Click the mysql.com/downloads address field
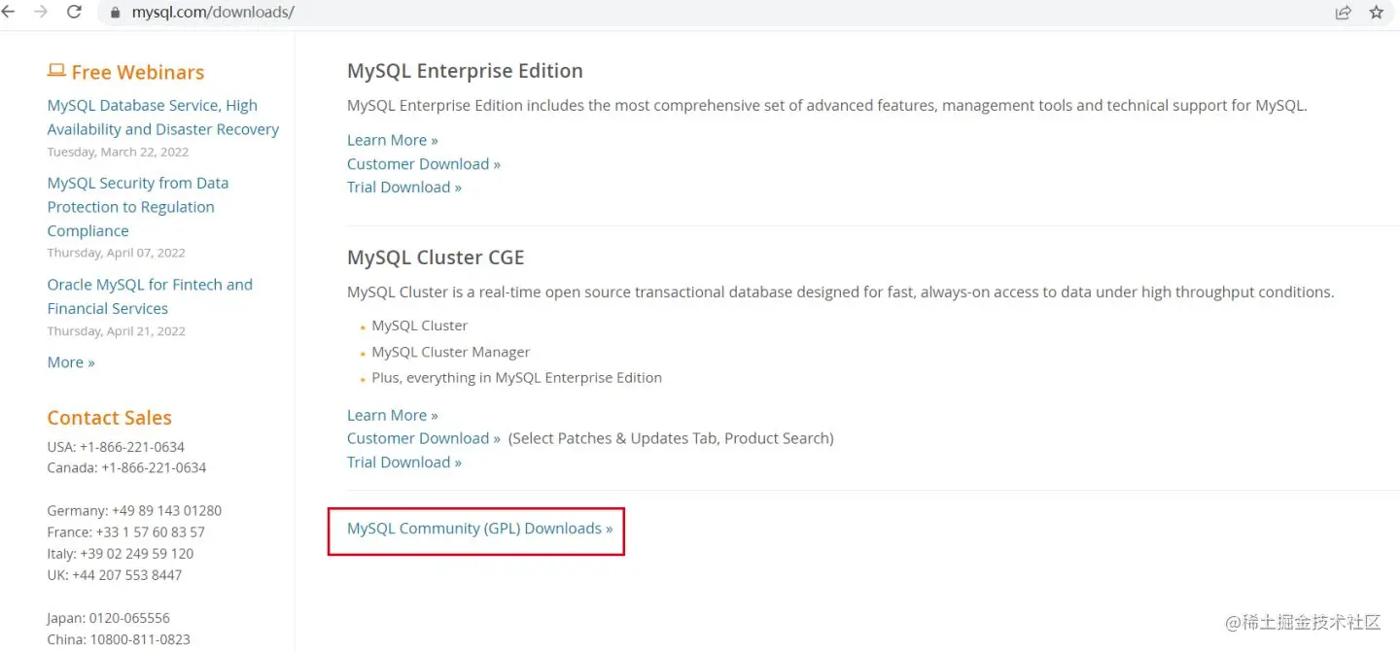This screenshot has height=651, width=1400. 213,13
